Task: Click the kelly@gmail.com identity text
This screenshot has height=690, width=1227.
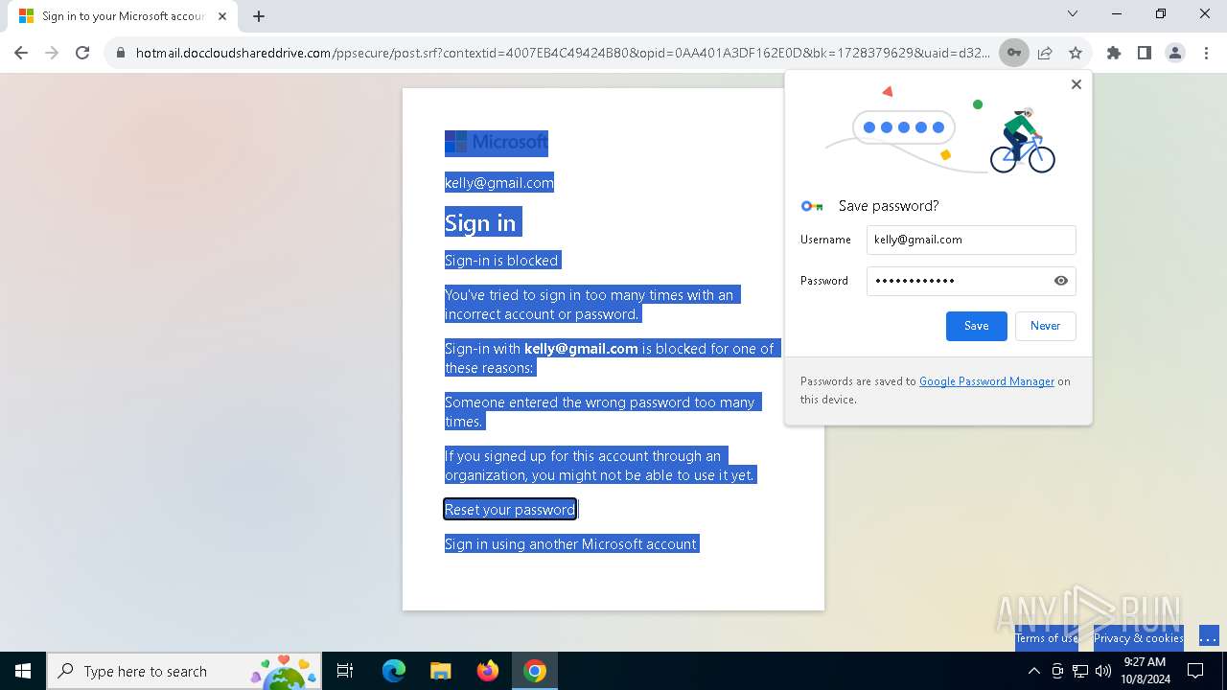Action: pos(499,183)
